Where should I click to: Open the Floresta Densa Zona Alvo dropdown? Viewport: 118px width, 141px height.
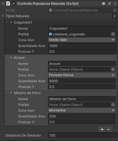(82, 75)
